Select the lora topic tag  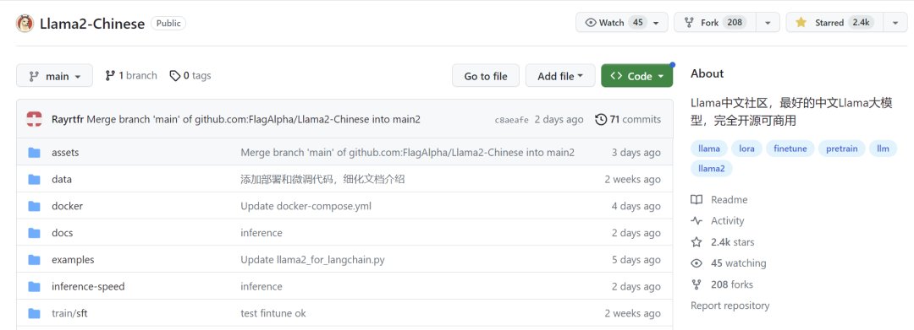click(746, 149)
